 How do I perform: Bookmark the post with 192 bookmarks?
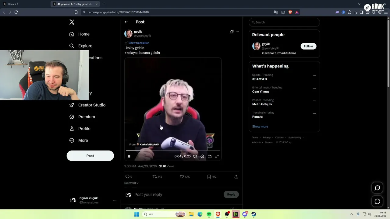coord(209,177)
